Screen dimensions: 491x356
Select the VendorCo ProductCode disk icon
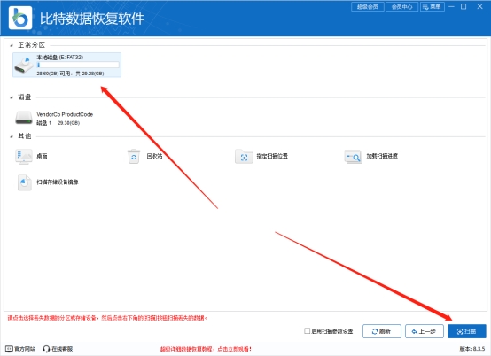click(x=24, y=118)
